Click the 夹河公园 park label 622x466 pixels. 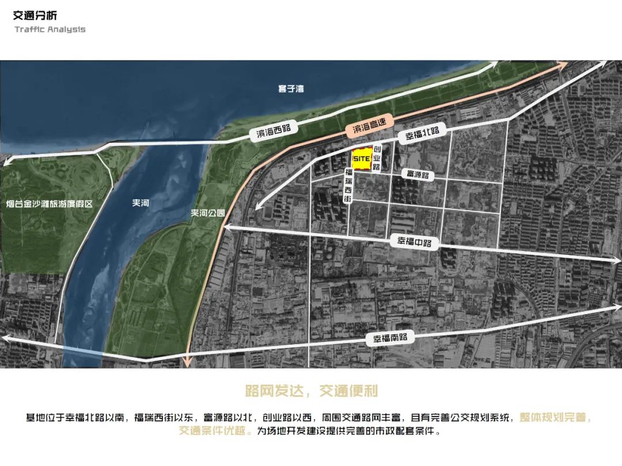pos(208,213)
